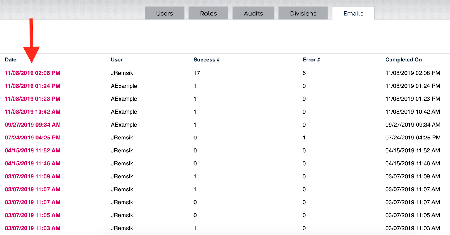Click JRemsik in the 11:09 AM row
The width and height of the screenshot is (450, 235).
tap(122, 177)
